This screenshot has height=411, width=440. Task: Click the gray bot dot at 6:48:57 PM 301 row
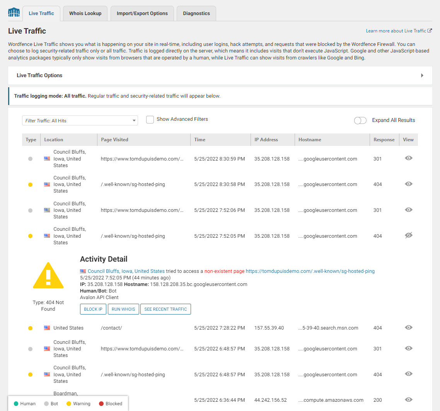[x=30, y=349]
